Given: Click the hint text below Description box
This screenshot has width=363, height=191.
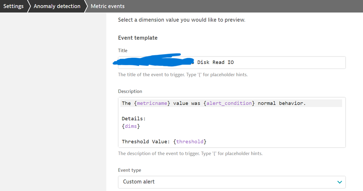Looking at the screenshot, I should 190,153.
